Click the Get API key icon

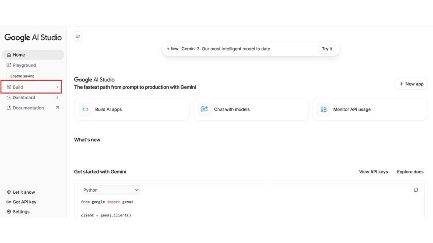click(9, 202)
